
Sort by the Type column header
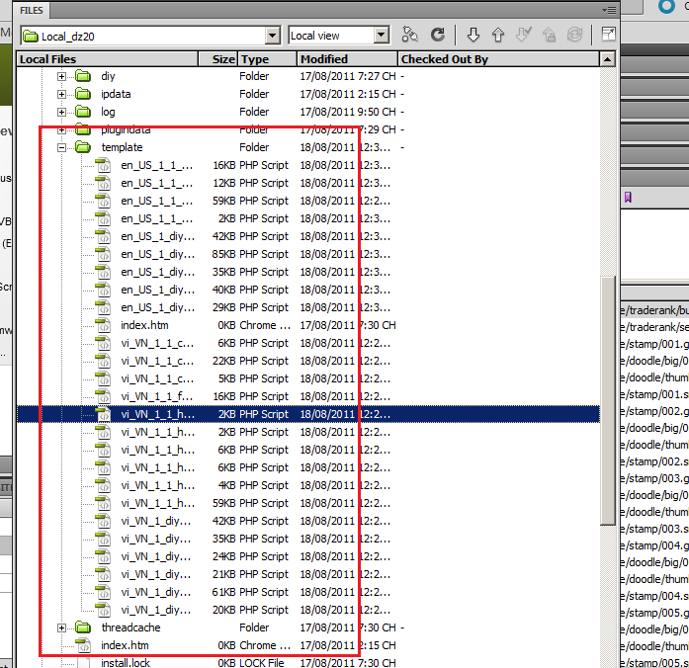pos(267,59)
